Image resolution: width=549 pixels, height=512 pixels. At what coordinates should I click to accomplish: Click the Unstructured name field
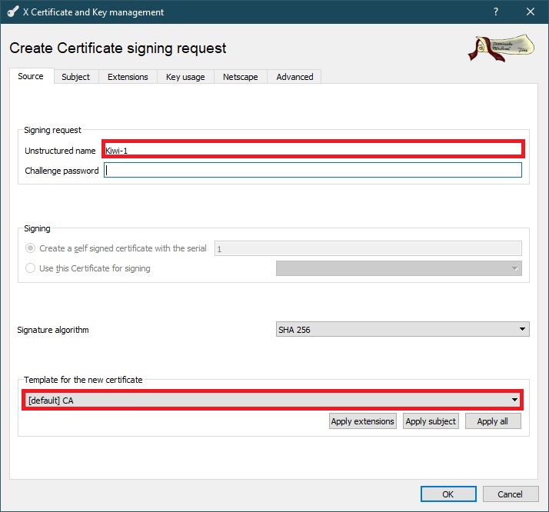click(313, 150)
